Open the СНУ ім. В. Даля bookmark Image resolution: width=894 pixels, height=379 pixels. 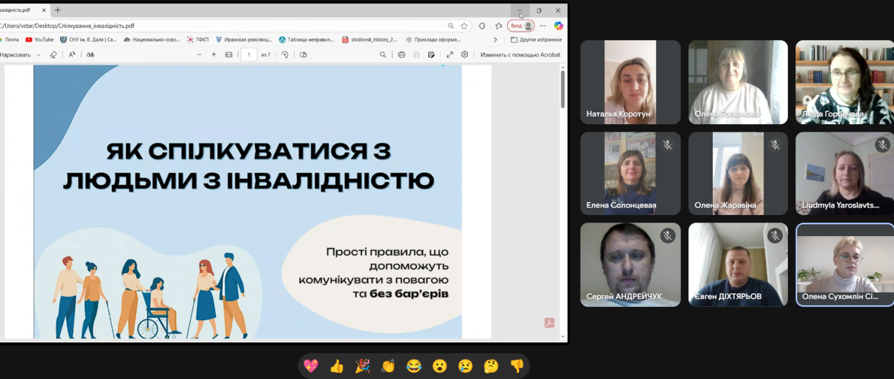(x=88, y=40)
